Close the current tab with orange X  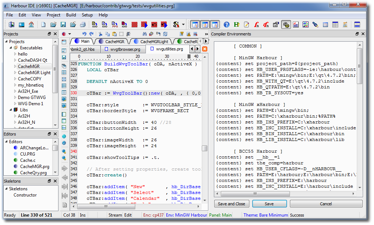tap(205, 49)
